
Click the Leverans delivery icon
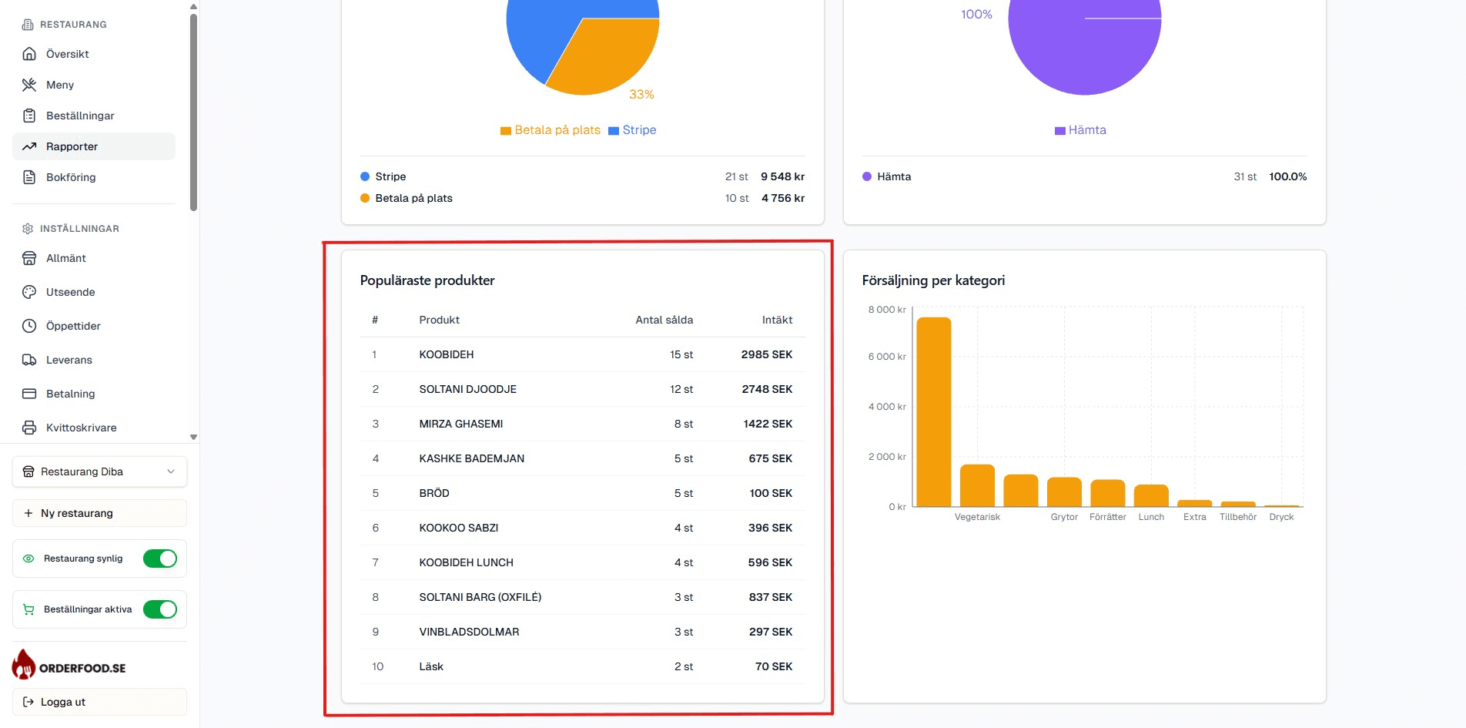coord(28,360)
